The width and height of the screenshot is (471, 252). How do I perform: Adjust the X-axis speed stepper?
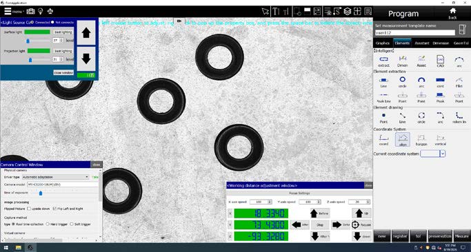coord(270,202)
